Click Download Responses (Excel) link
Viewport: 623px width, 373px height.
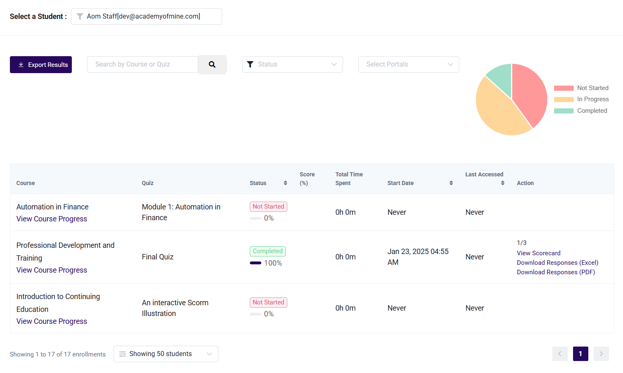(x=557, y=263)
